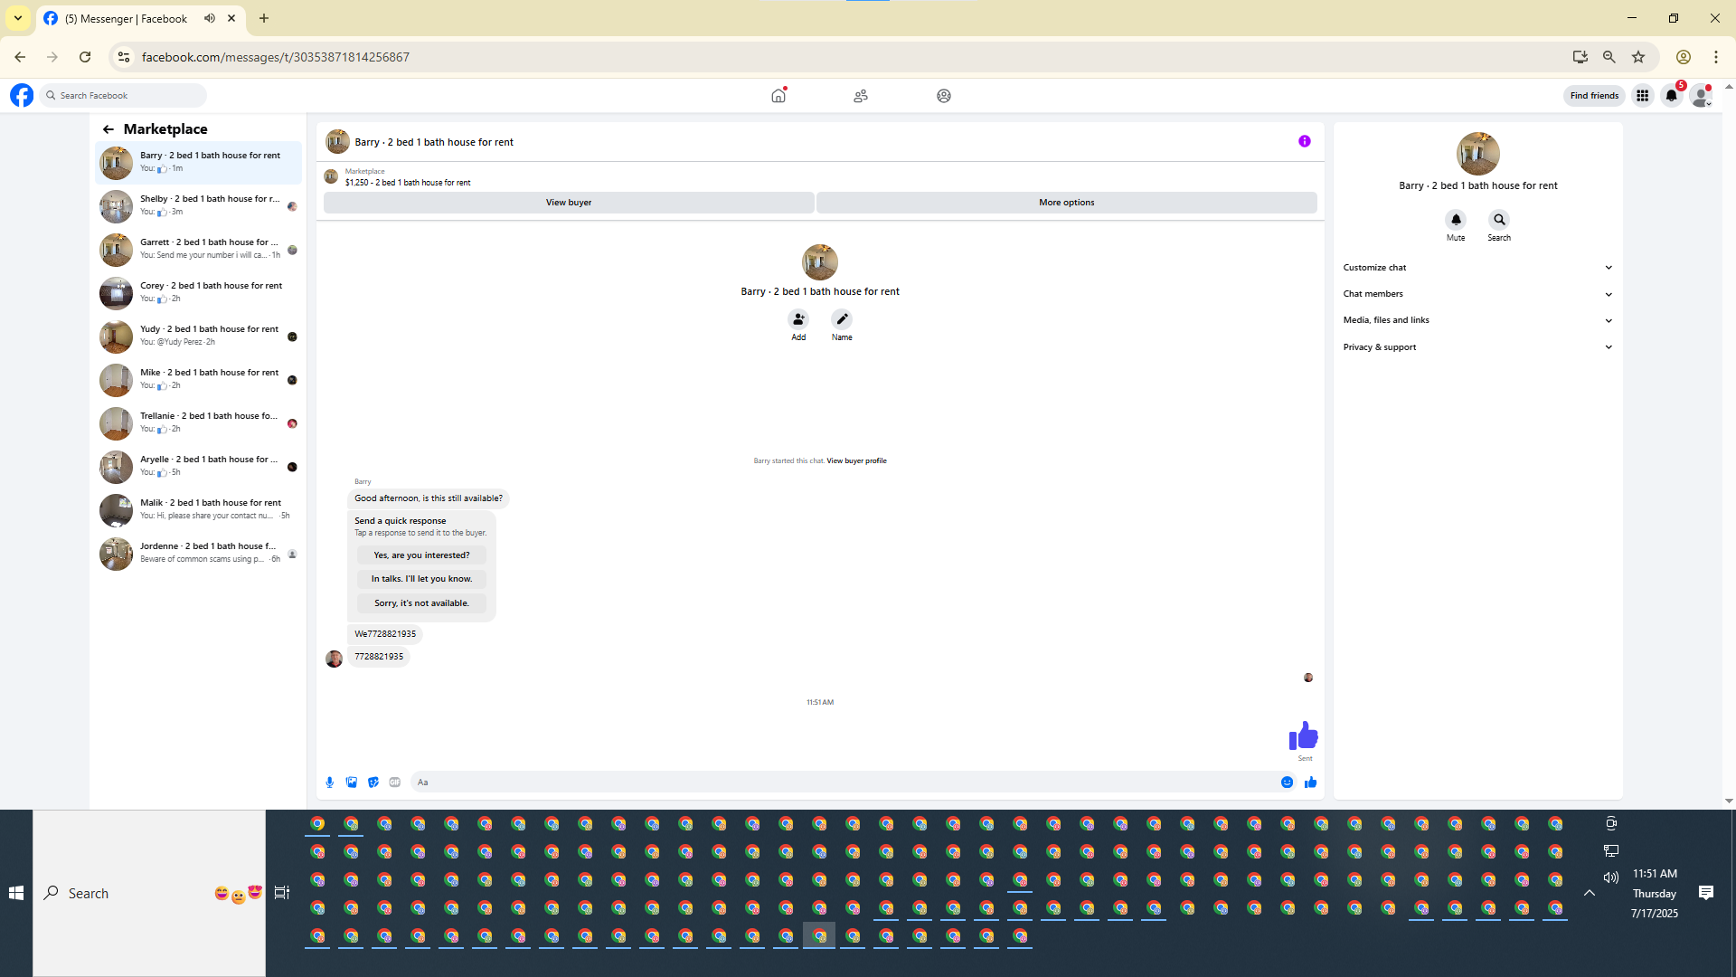Screen dimensions: 1736x977
Task: Send quick reply "Yes, are you interested?"
Action: pyautogui.click(x=421, y=555)
